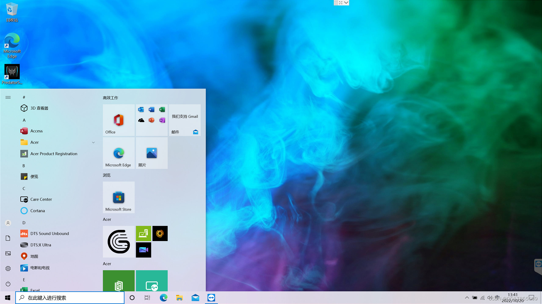Select the # section header in app list
This screenshot has width=542, height=304.
point(24,97)
